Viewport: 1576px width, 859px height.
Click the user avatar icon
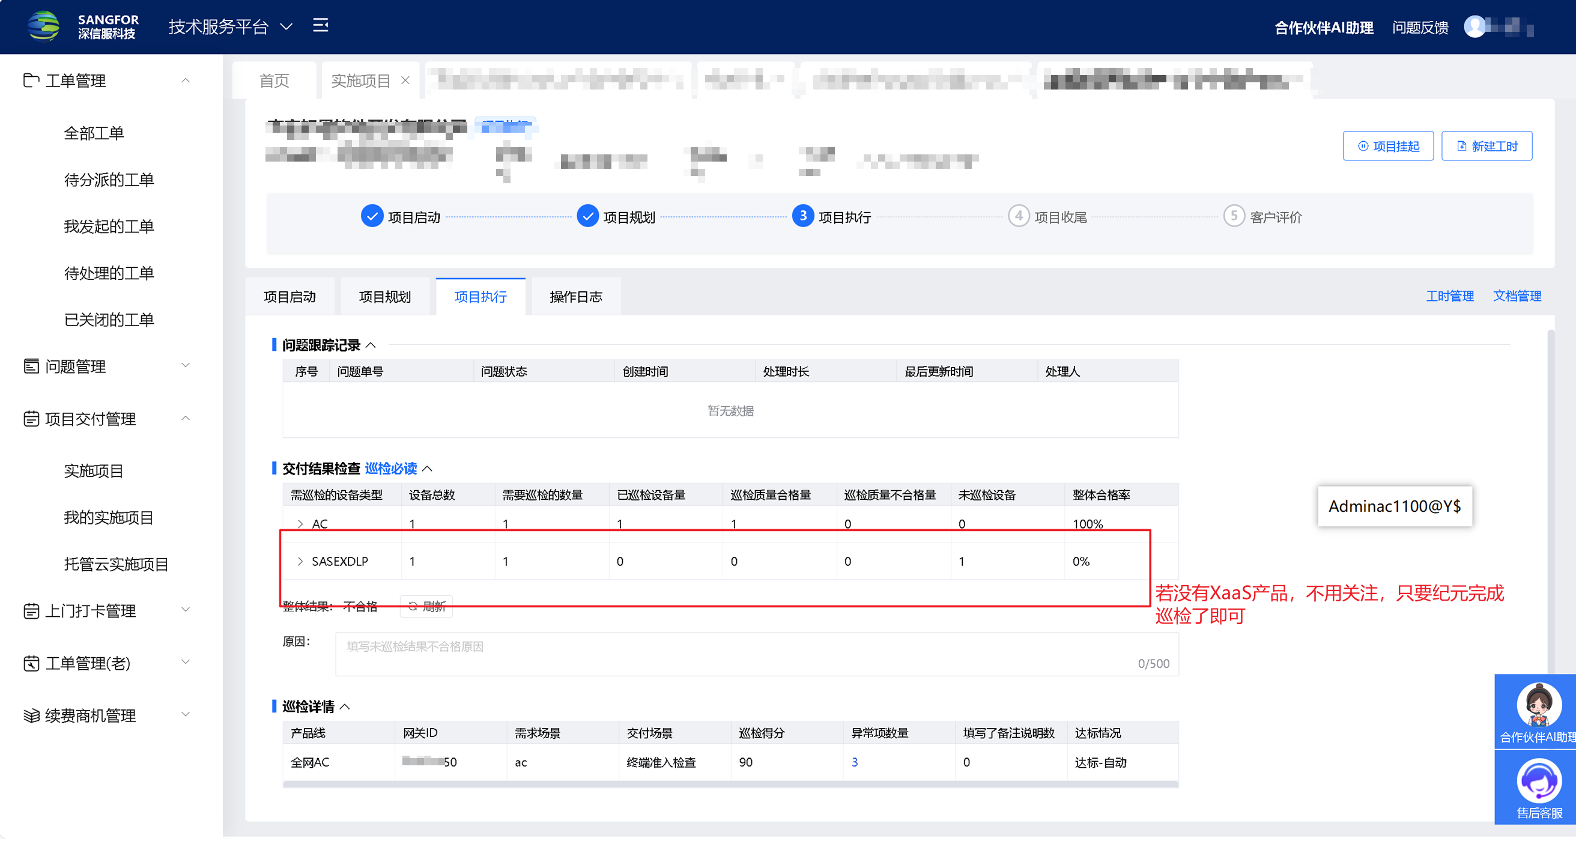[1475, 27]
